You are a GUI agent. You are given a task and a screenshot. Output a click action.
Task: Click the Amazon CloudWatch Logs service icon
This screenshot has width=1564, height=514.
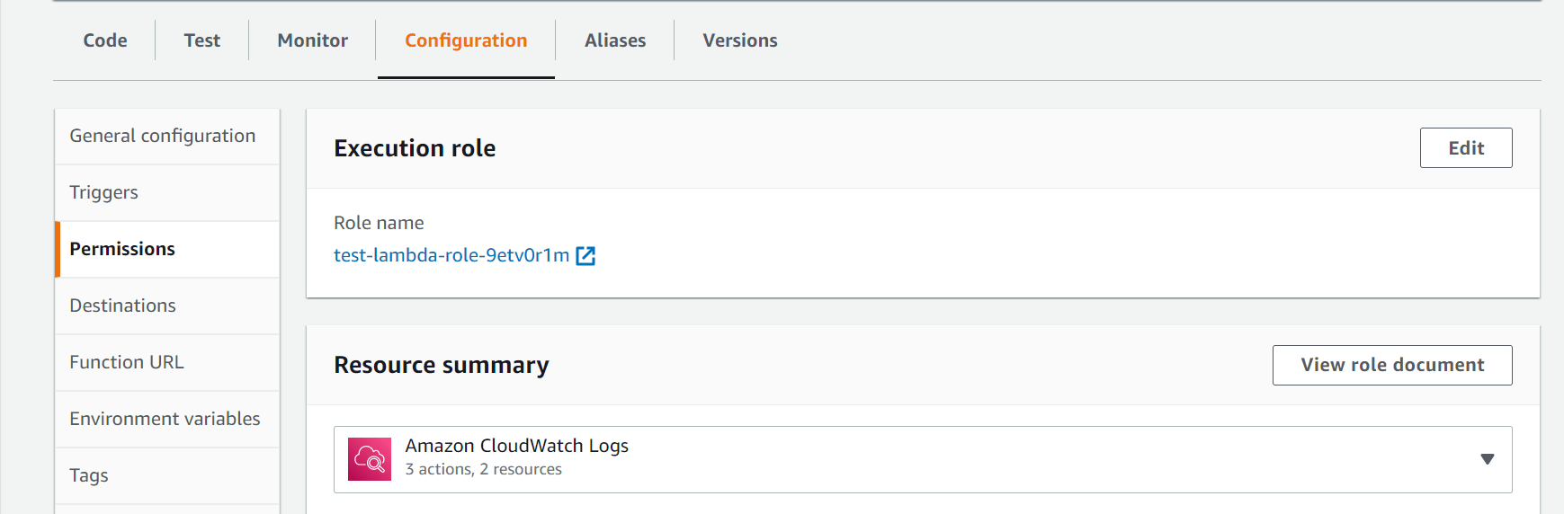pos(370,459)
